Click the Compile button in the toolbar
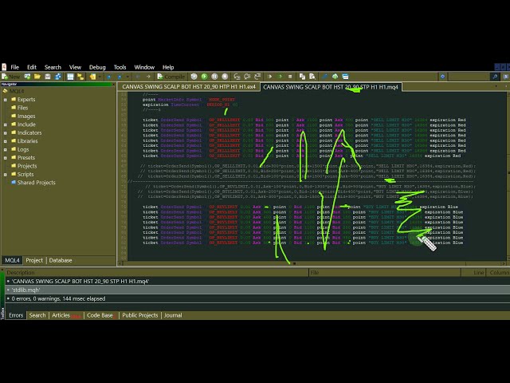 tap(171, 77)
